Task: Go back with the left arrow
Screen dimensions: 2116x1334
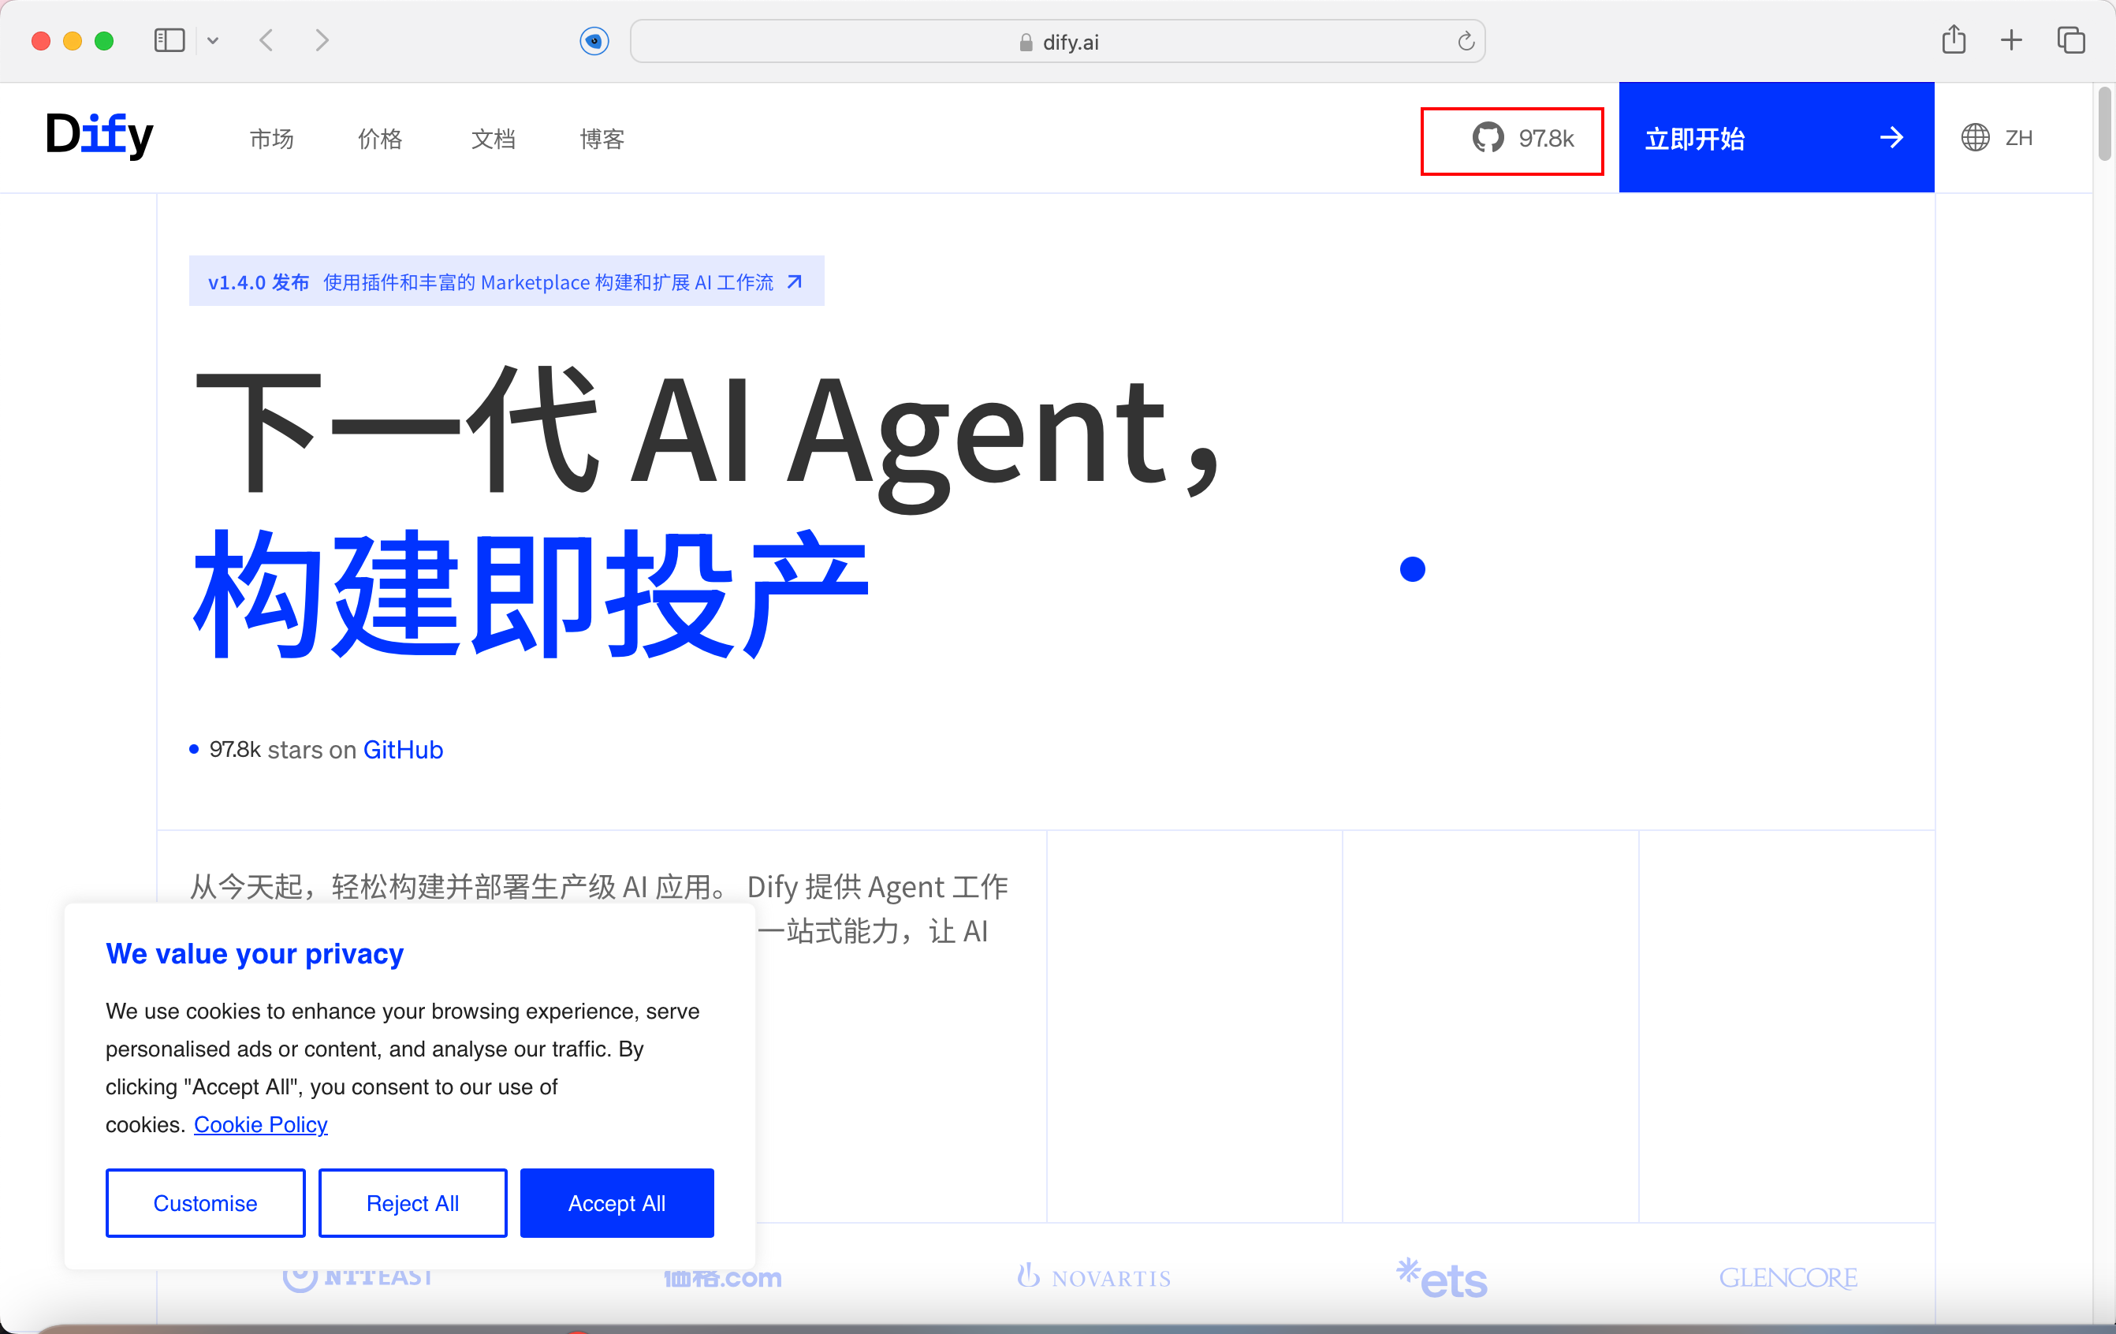Action: [x=267, y=40]
